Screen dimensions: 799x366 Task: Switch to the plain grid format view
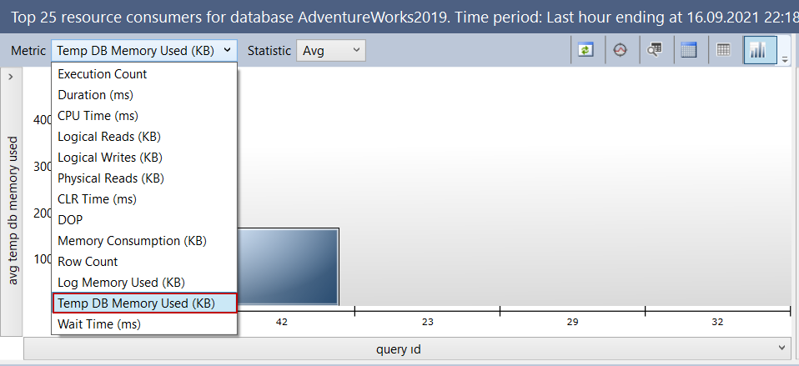(724, 50)
